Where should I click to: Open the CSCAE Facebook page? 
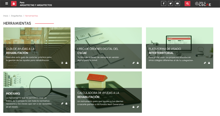(x=164, y=4)
